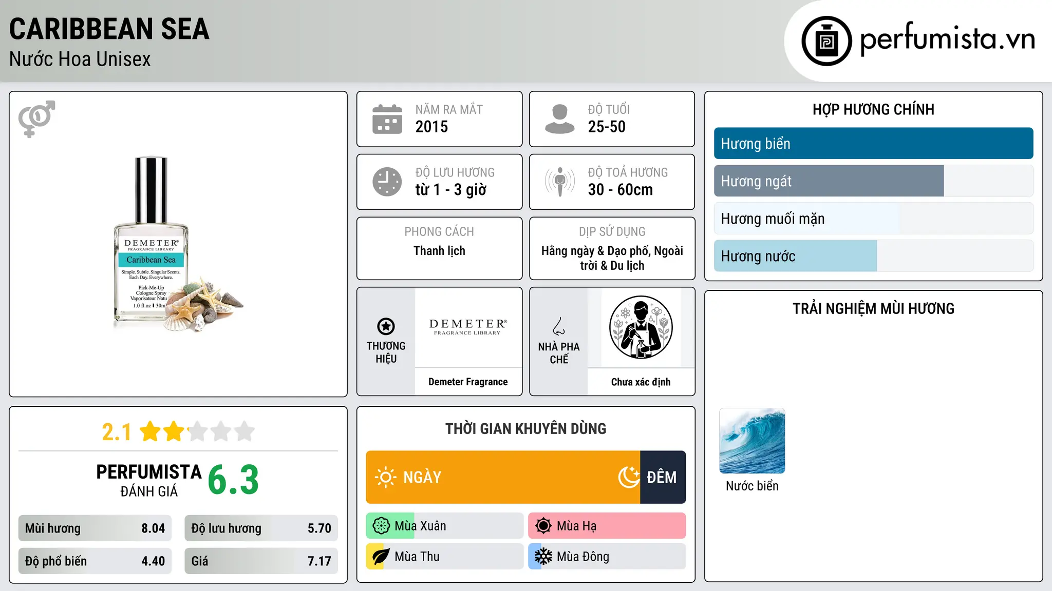Image resolution: width=1052 pixels, height=591 pixels.
Task: Click the clock icon beside Độ lưu hương
Action: tap(387, 182)
